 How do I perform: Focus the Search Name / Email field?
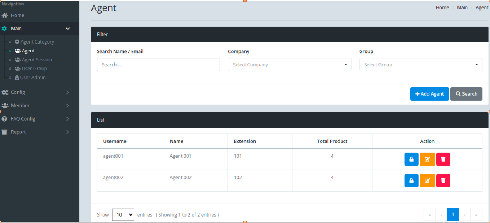click(x=158, y=65)
